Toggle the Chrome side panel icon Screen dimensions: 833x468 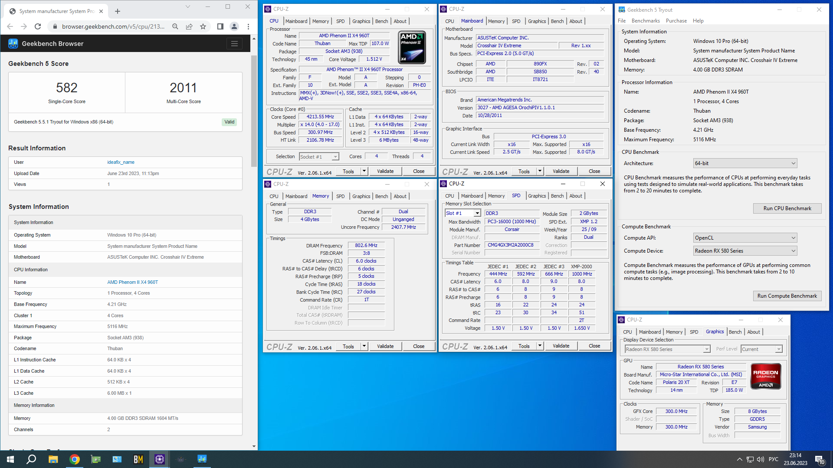[x=220, y=26]
